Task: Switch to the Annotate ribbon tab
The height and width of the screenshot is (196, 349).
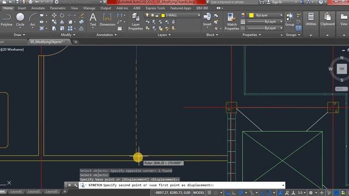Action: [x=38, y=8]
